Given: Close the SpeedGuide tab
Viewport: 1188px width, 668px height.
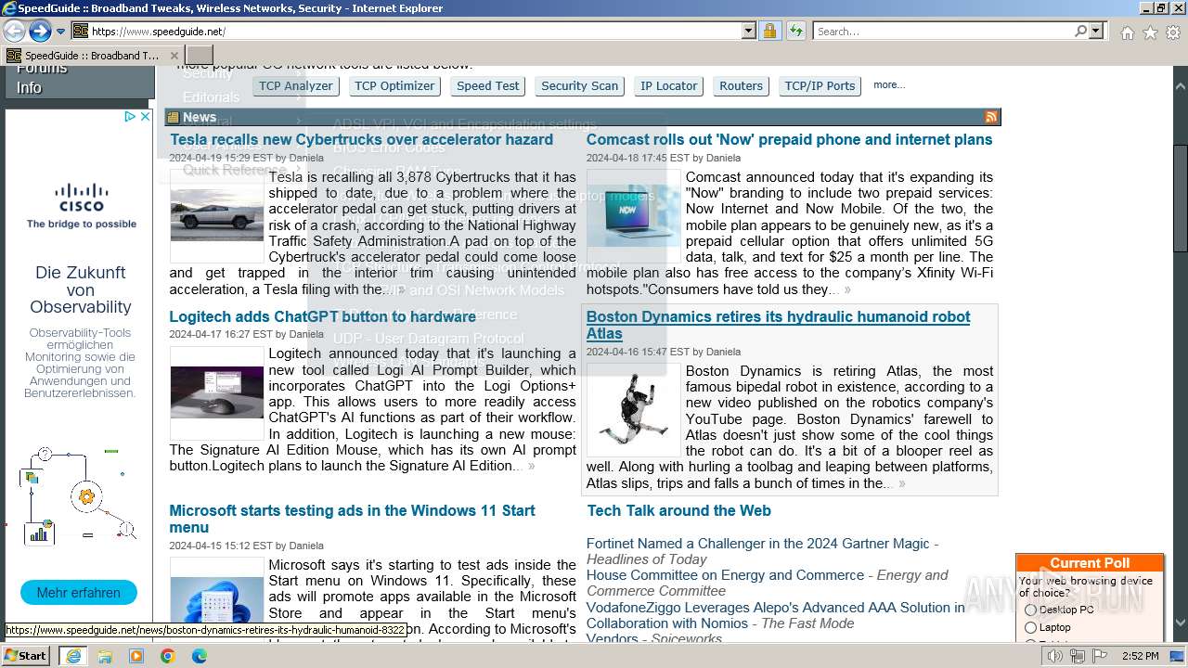Looking at the screenshot, I should (x=174, y=56).
